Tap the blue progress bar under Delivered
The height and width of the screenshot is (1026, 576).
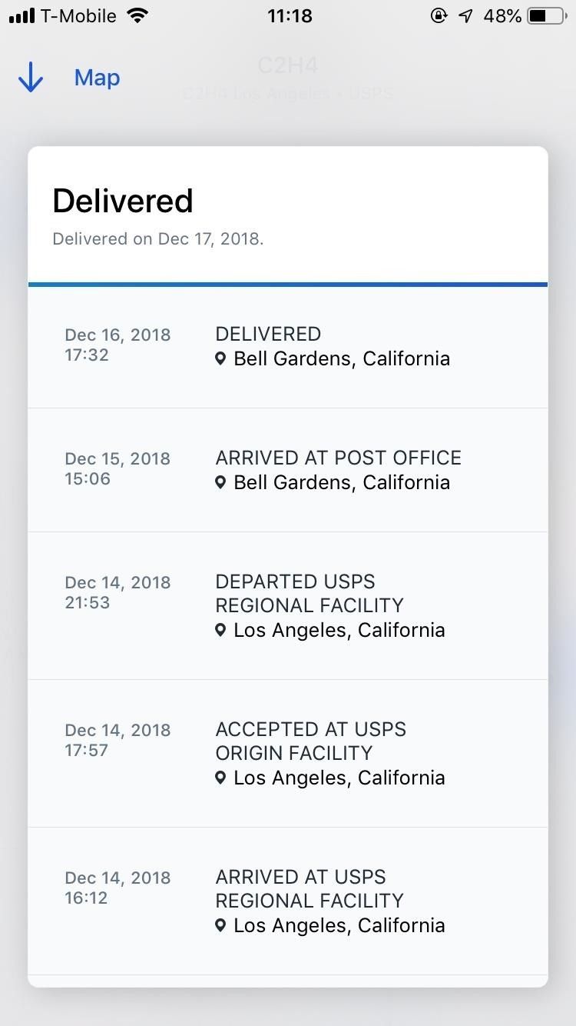tap(288, 285)
